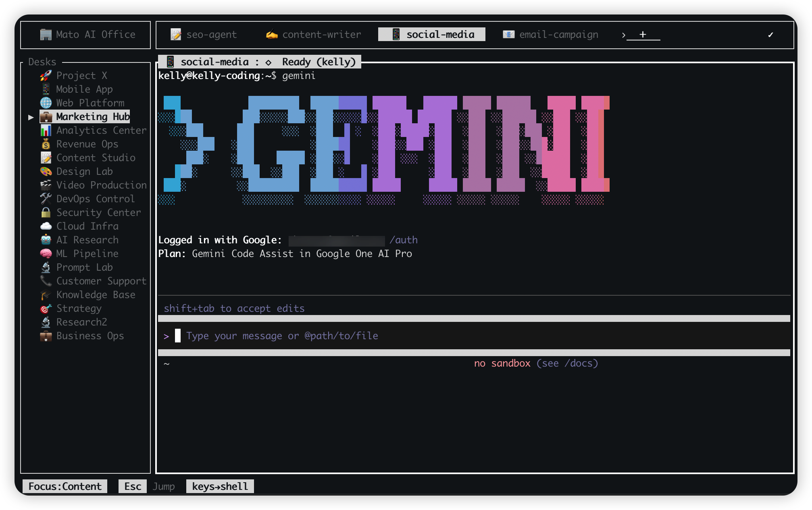Click the Web Platform globe icon
The height and width of the screenshot is (510, 812).
coord(46,103)
